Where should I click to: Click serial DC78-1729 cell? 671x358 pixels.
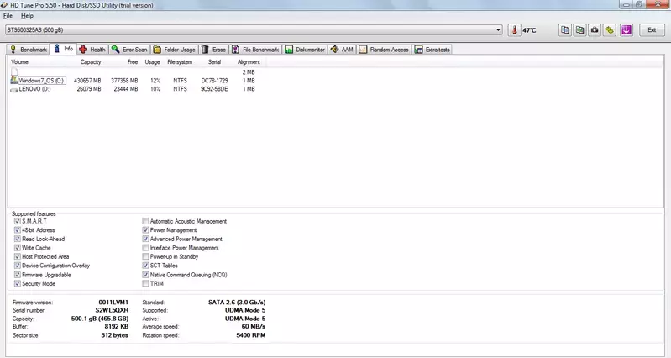[214, 81]
